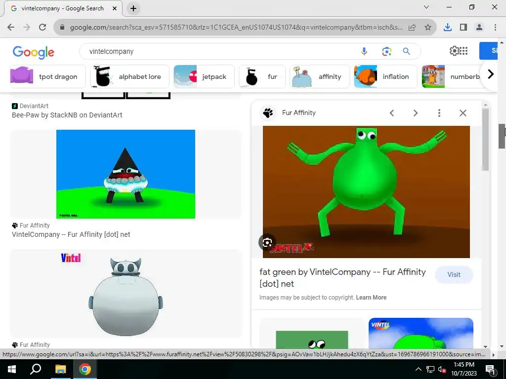Click the address bar URL
Screen dimensions: 506x379
point(236,28)
